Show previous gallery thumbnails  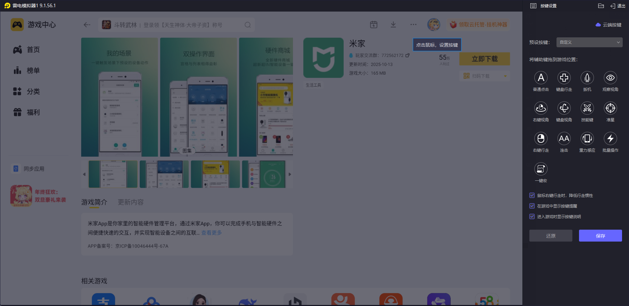point(84,174)
